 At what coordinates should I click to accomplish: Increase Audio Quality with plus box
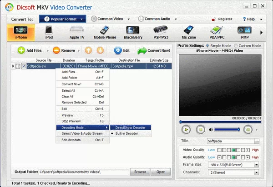[x=248, y=157]
